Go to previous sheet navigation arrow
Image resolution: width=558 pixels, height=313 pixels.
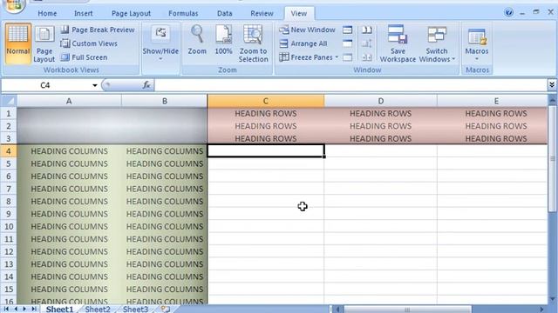tap(16, 310)
